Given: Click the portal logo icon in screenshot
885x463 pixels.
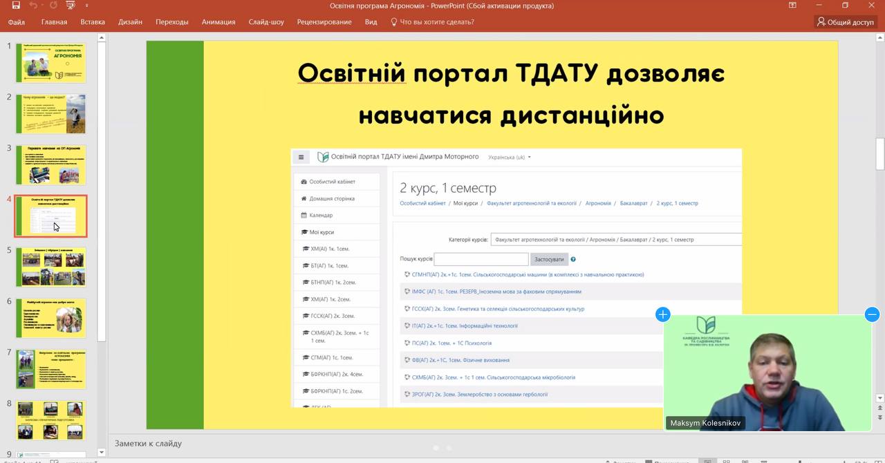Looking at the screenshot, I should pyautogui.click(x=323, y=157).
